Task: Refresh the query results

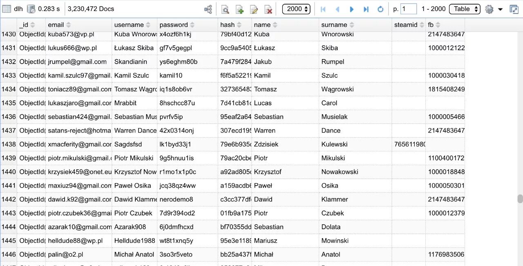Action: (380, 9)
